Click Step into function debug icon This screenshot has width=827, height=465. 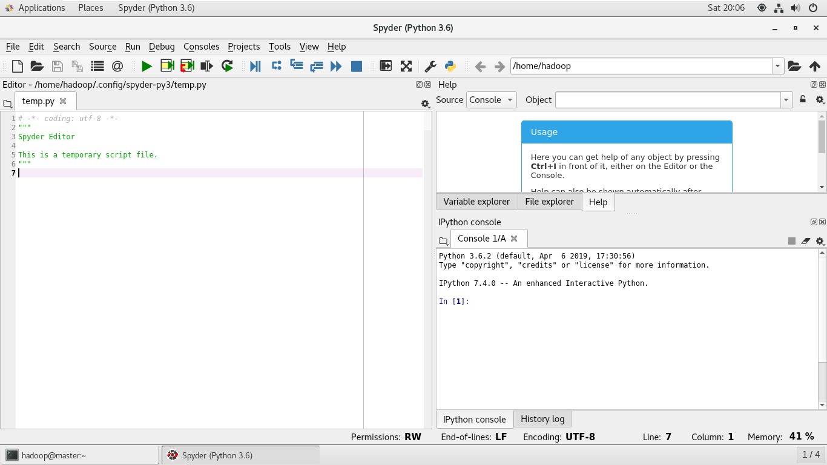[x=296, y=65]
